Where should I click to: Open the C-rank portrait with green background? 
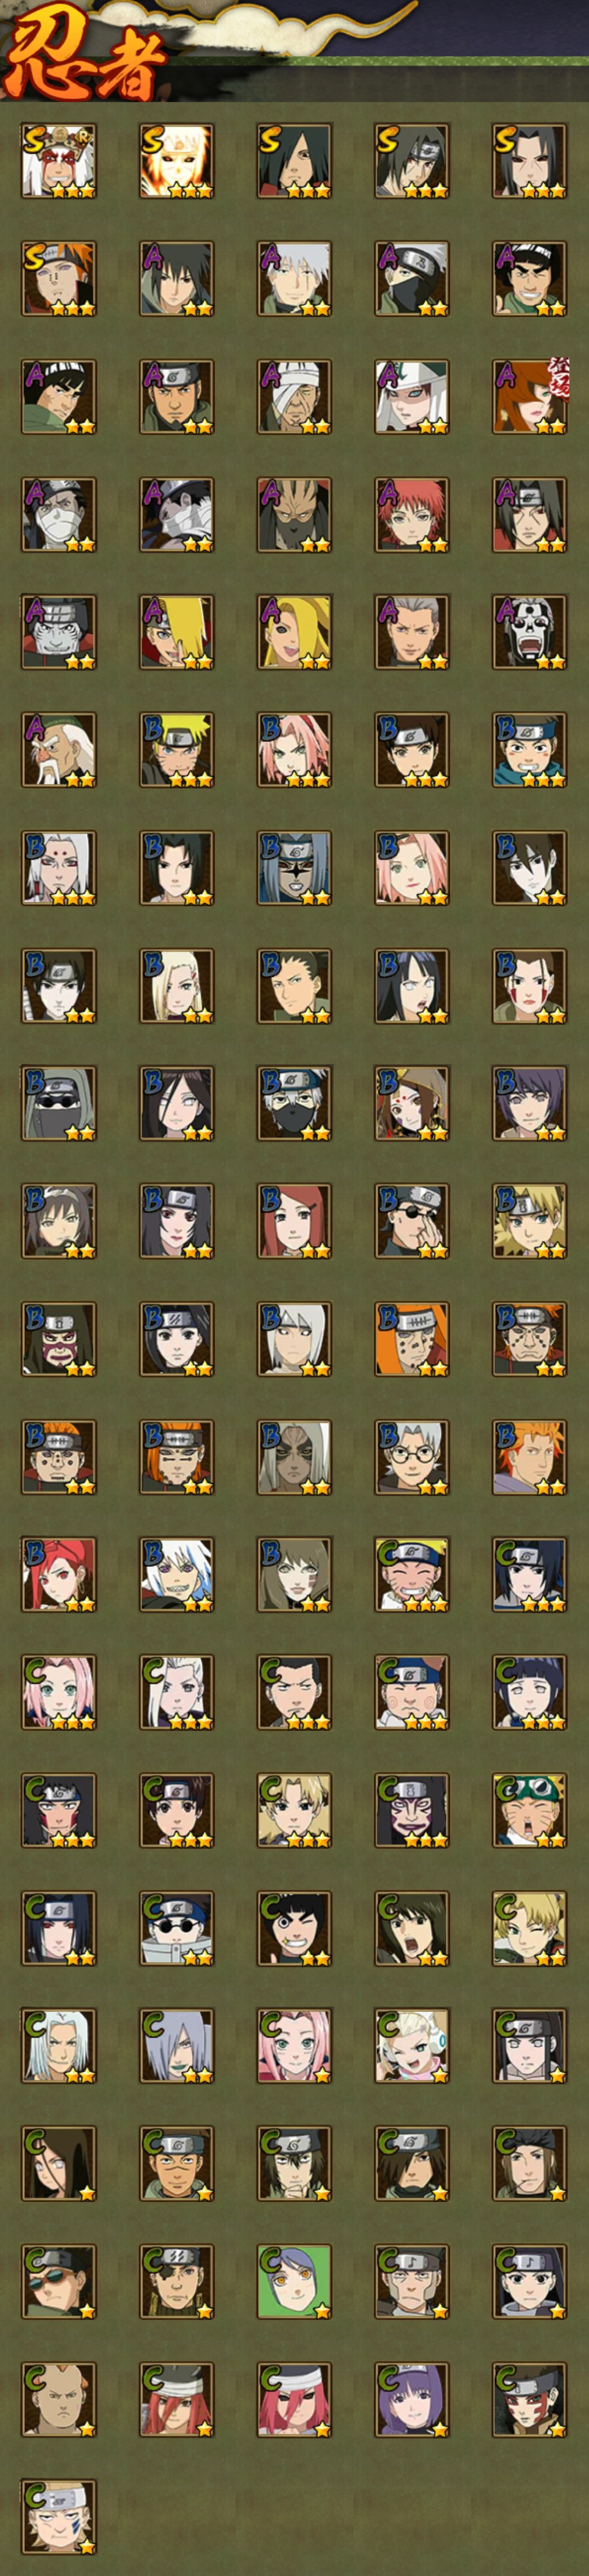point(294,2283)
